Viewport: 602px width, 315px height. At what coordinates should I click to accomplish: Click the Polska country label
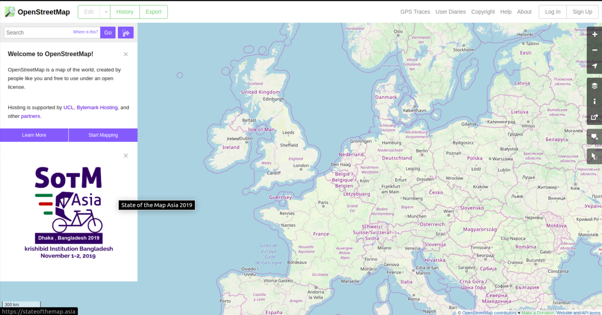(475, 158)
